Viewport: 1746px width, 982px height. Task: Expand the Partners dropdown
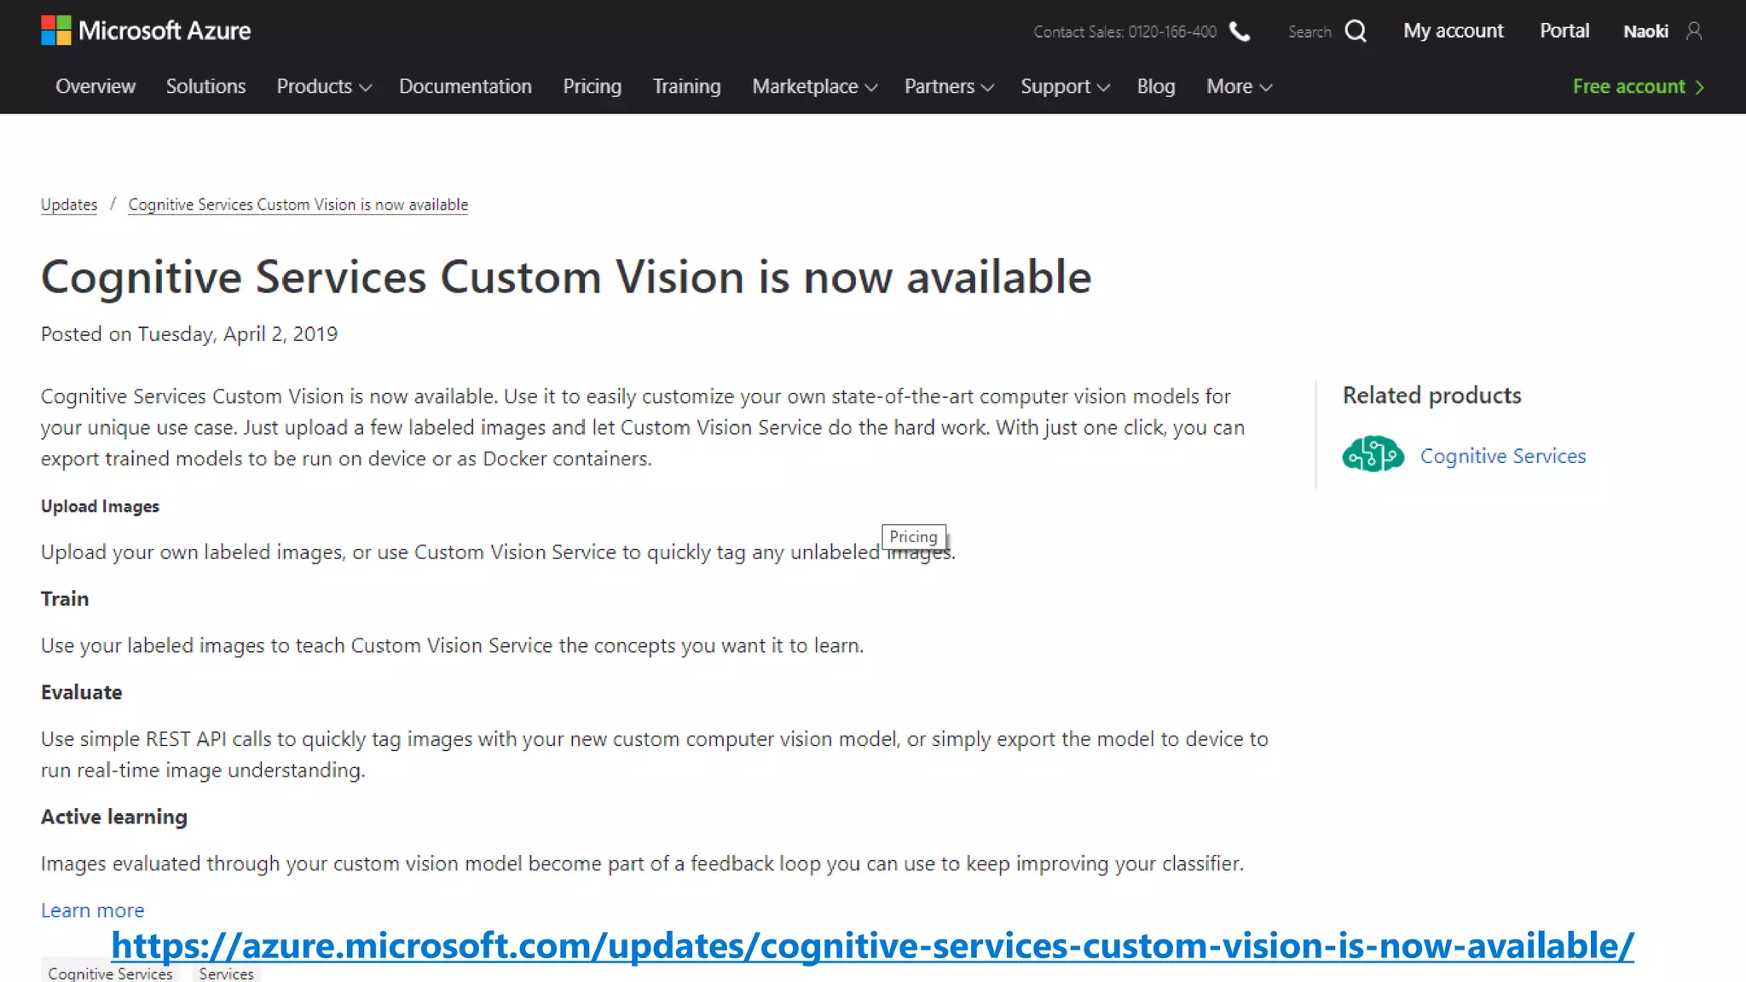(949, 87)
